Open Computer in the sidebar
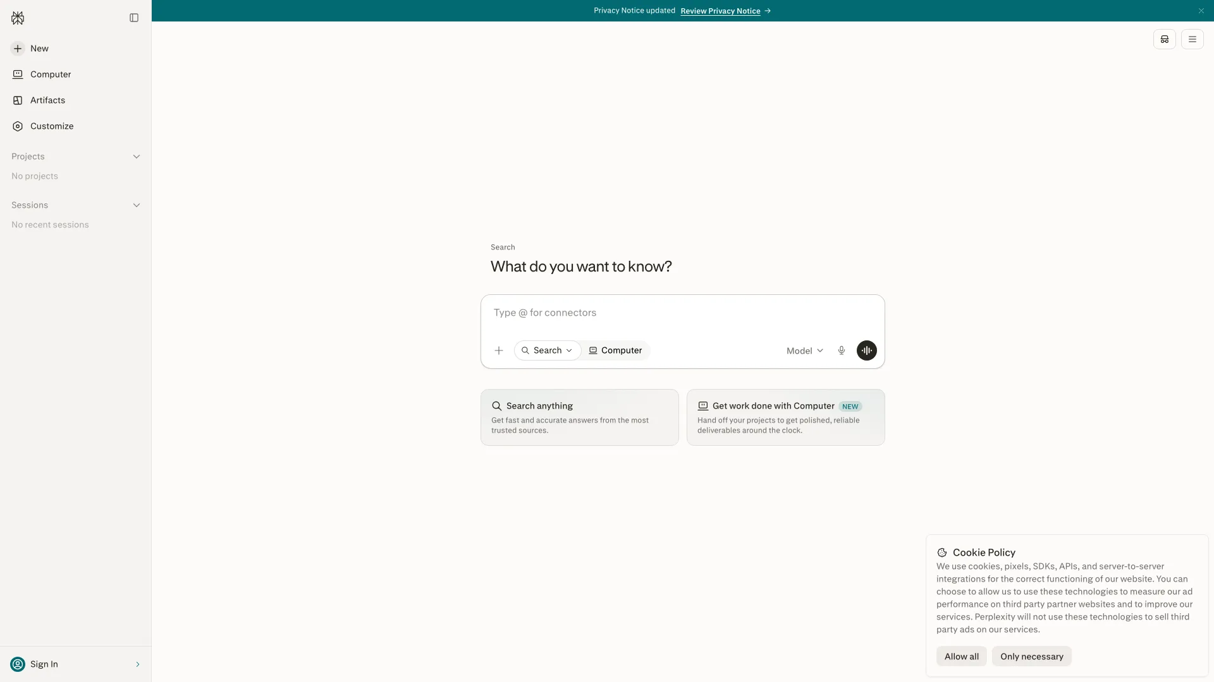 tap(76, 75)
